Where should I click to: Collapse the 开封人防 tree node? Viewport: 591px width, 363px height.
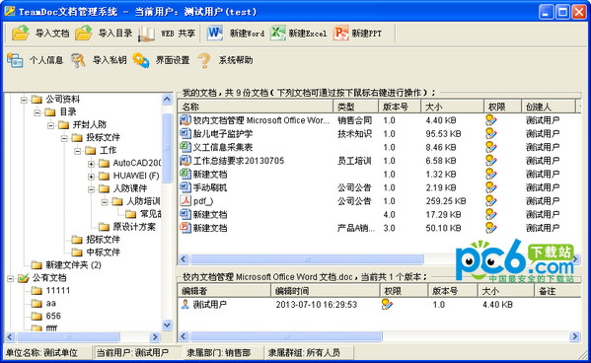[50, 125]
